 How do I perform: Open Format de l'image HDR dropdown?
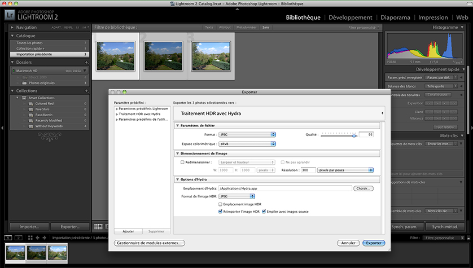tap(236, 196)
